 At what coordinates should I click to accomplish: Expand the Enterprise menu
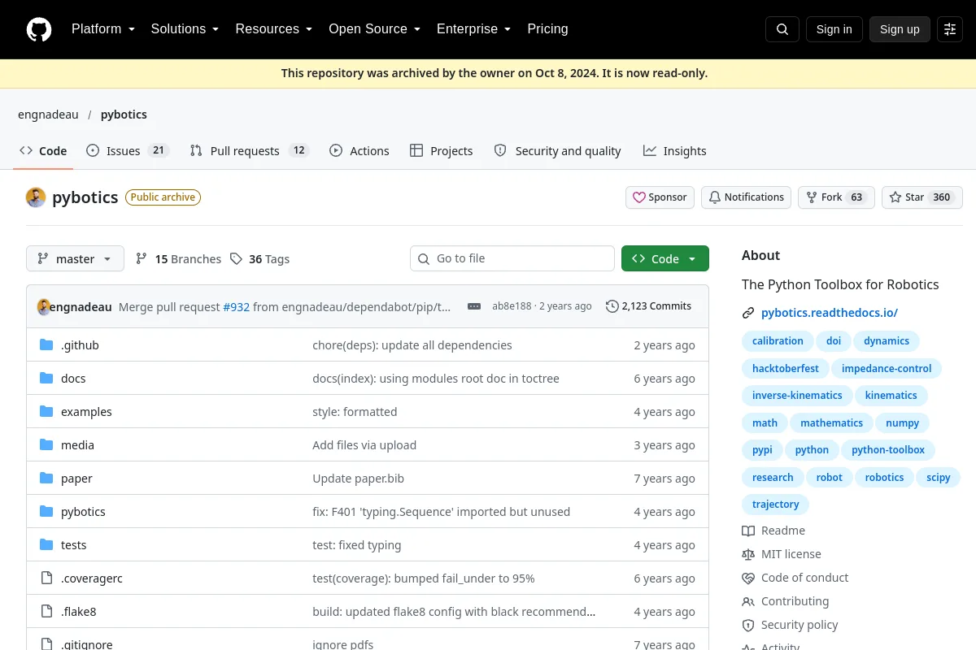pos(474,29)
